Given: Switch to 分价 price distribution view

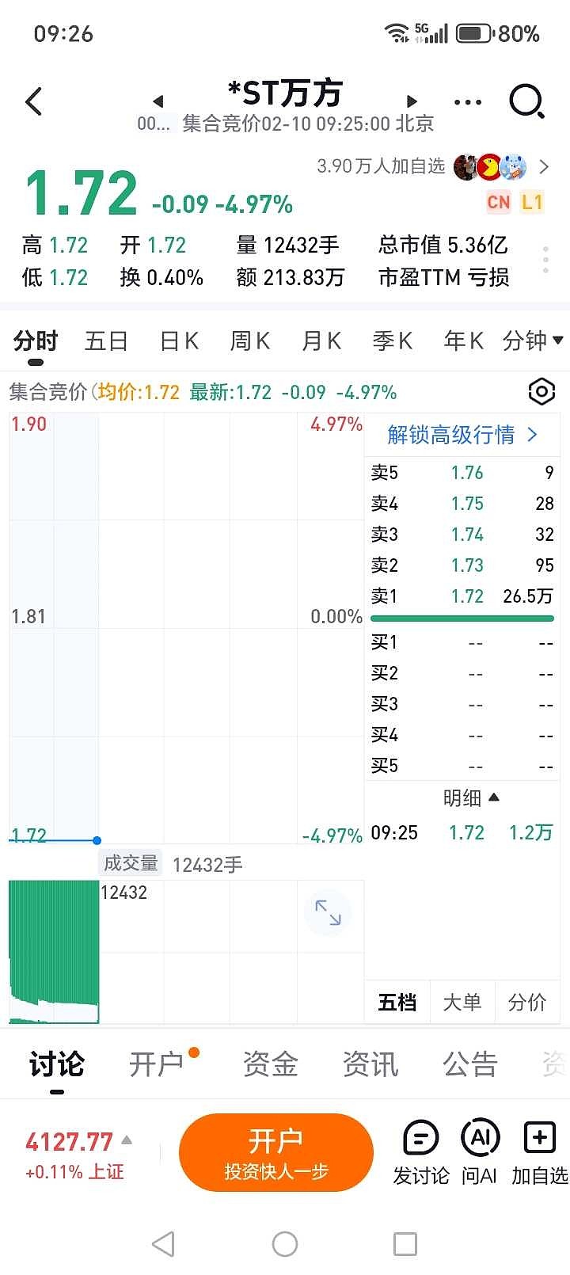Looking at the screenshot, I should [526, 1003].
